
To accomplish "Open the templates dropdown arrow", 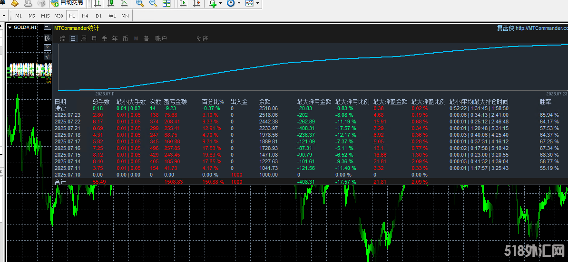I will [x=257, y=3].
